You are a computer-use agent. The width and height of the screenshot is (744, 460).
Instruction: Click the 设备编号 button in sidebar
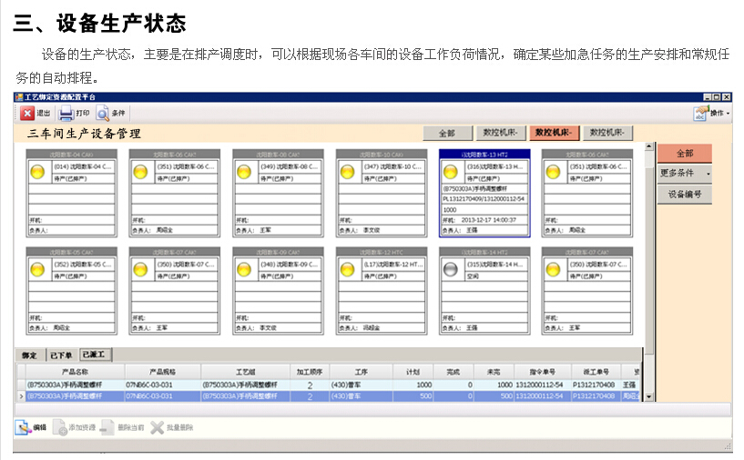pyautogui.click(x=684, y=195)
